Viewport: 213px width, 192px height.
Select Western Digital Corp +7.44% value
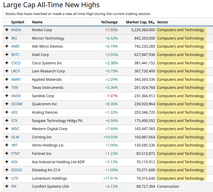[x=112, y=129]
